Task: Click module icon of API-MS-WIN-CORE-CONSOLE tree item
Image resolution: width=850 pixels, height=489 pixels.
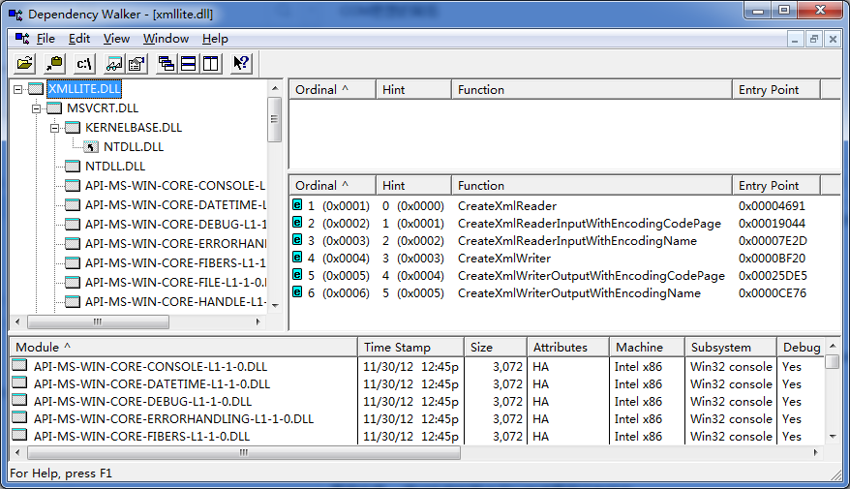Action: 72,185
